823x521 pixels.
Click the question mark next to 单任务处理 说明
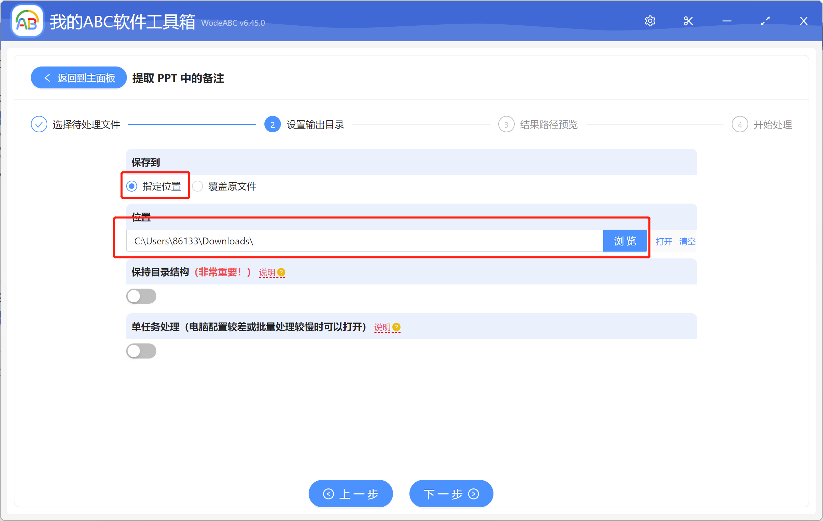pyautogui.click(x=397, y=327)
